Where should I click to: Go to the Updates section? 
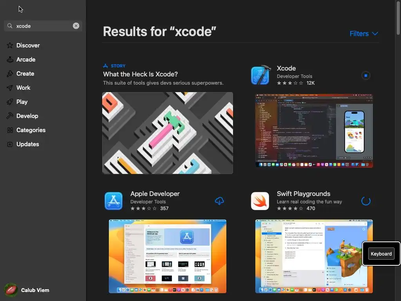click(28, 144)
